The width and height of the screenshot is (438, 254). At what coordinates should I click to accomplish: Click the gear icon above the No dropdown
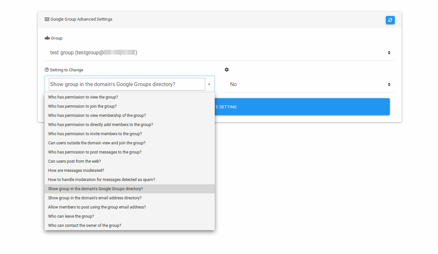(227, 70)
